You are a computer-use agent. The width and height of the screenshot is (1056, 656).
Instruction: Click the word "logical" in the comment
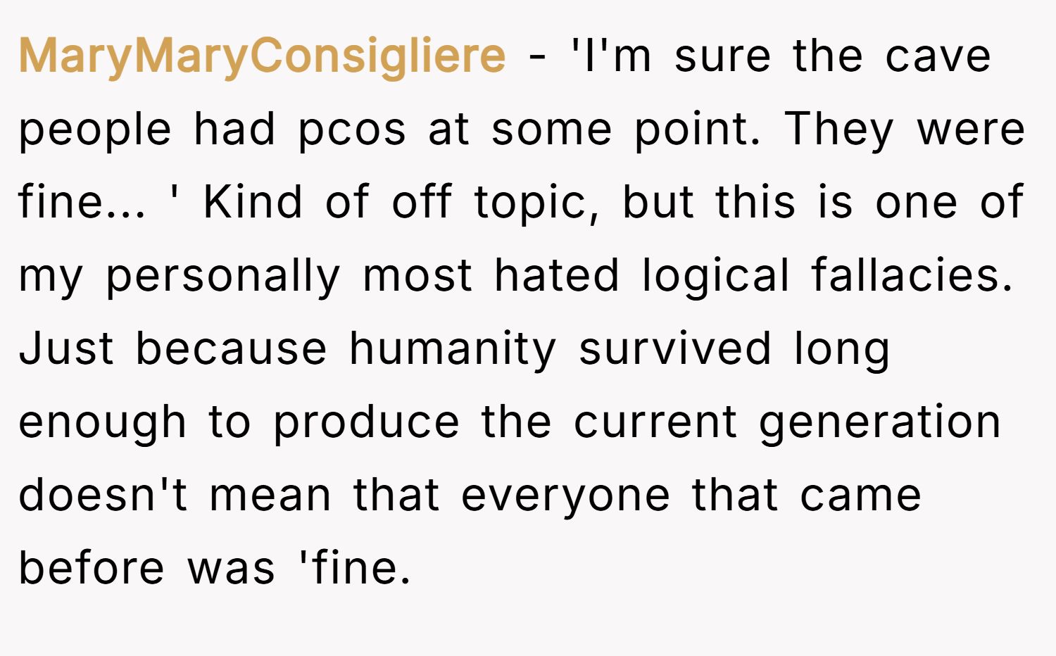(715, 275)
